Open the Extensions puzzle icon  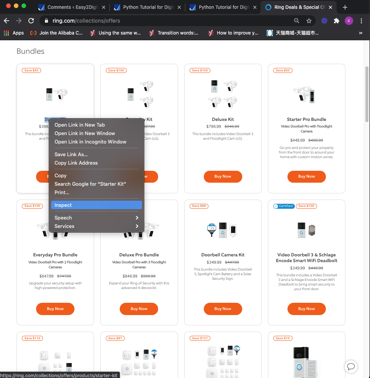click(x=337, y=21)
